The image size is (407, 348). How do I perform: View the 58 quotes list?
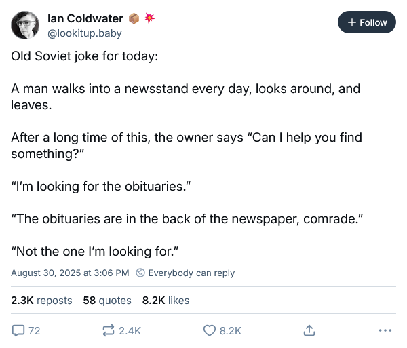107,301
